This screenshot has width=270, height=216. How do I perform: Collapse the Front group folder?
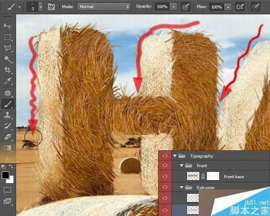pos(181,166)
